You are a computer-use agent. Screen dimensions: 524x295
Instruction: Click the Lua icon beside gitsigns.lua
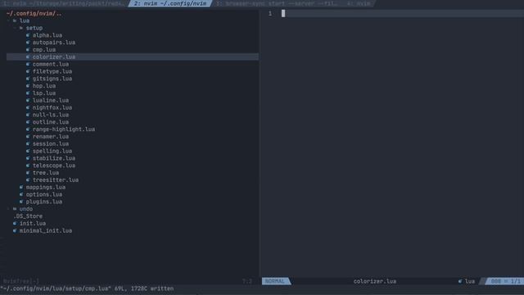click(28, 79)
